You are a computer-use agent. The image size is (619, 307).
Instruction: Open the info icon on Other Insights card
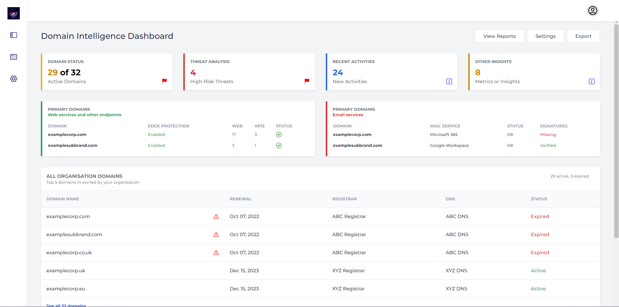coord(592,81)
